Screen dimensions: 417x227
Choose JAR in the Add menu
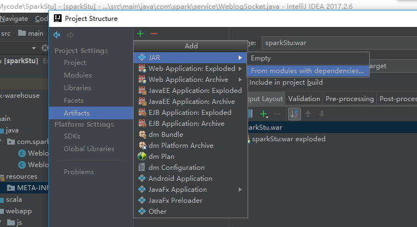[x=190, y=57]
